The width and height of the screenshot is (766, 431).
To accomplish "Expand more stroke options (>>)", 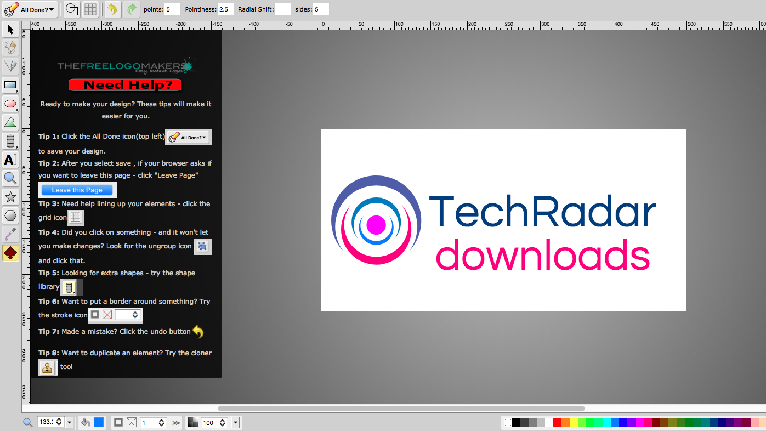I will pos(176,423).
